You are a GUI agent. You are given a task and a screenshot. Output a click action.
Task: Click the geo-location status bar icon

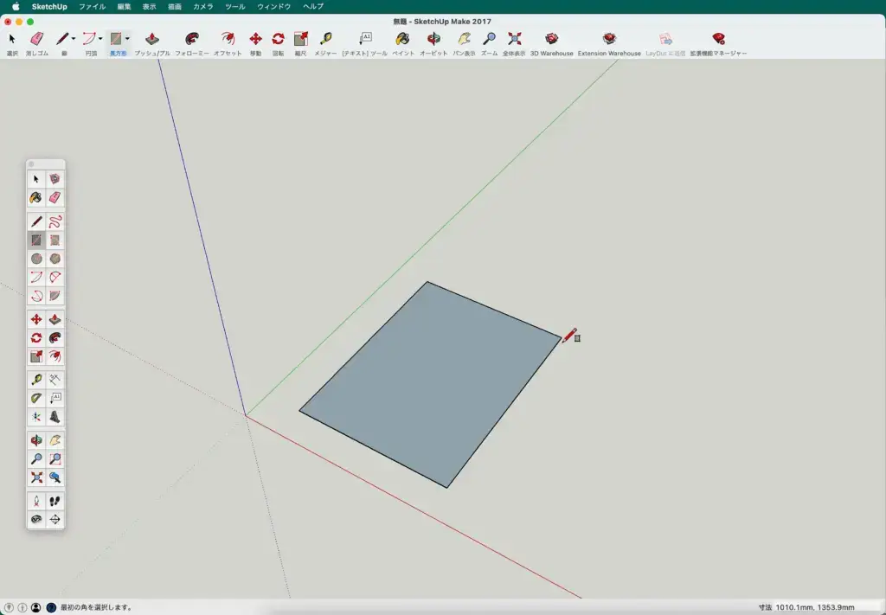pos(9,608)
